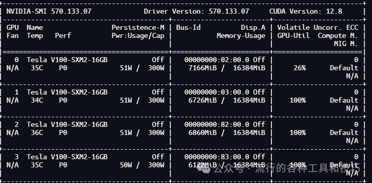Click bus id 00000000:03:00.0 of GPU 1

coord(217,92)
